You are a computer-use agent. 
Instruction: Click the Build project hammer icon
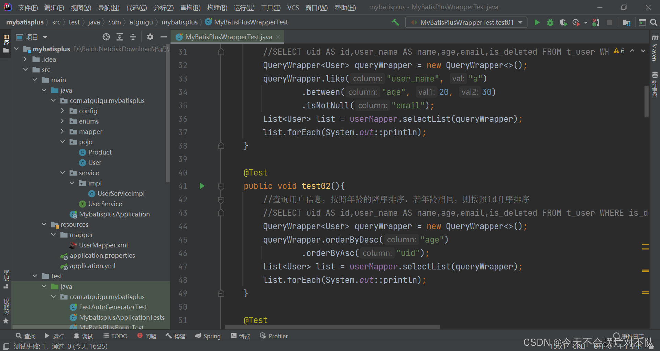[x=395, y=22]
